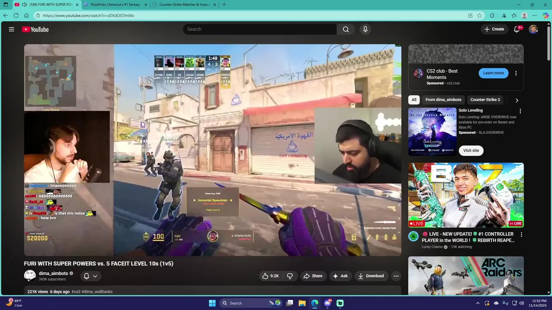The image size is (552, 310).
Task: Click Visit site for Solo Leveling
Action: [471, 151]
